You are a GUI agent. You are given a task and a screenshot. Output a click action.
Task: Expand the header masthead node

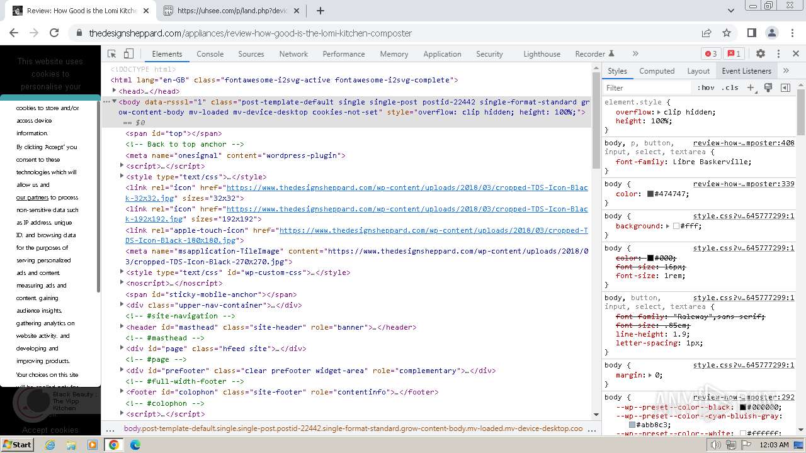(122, 327)
